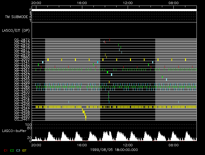The height and width of the screenshot is (155, 205).
Task: Click the white TM submode 5 bar
Action: (x=114, y=10)
